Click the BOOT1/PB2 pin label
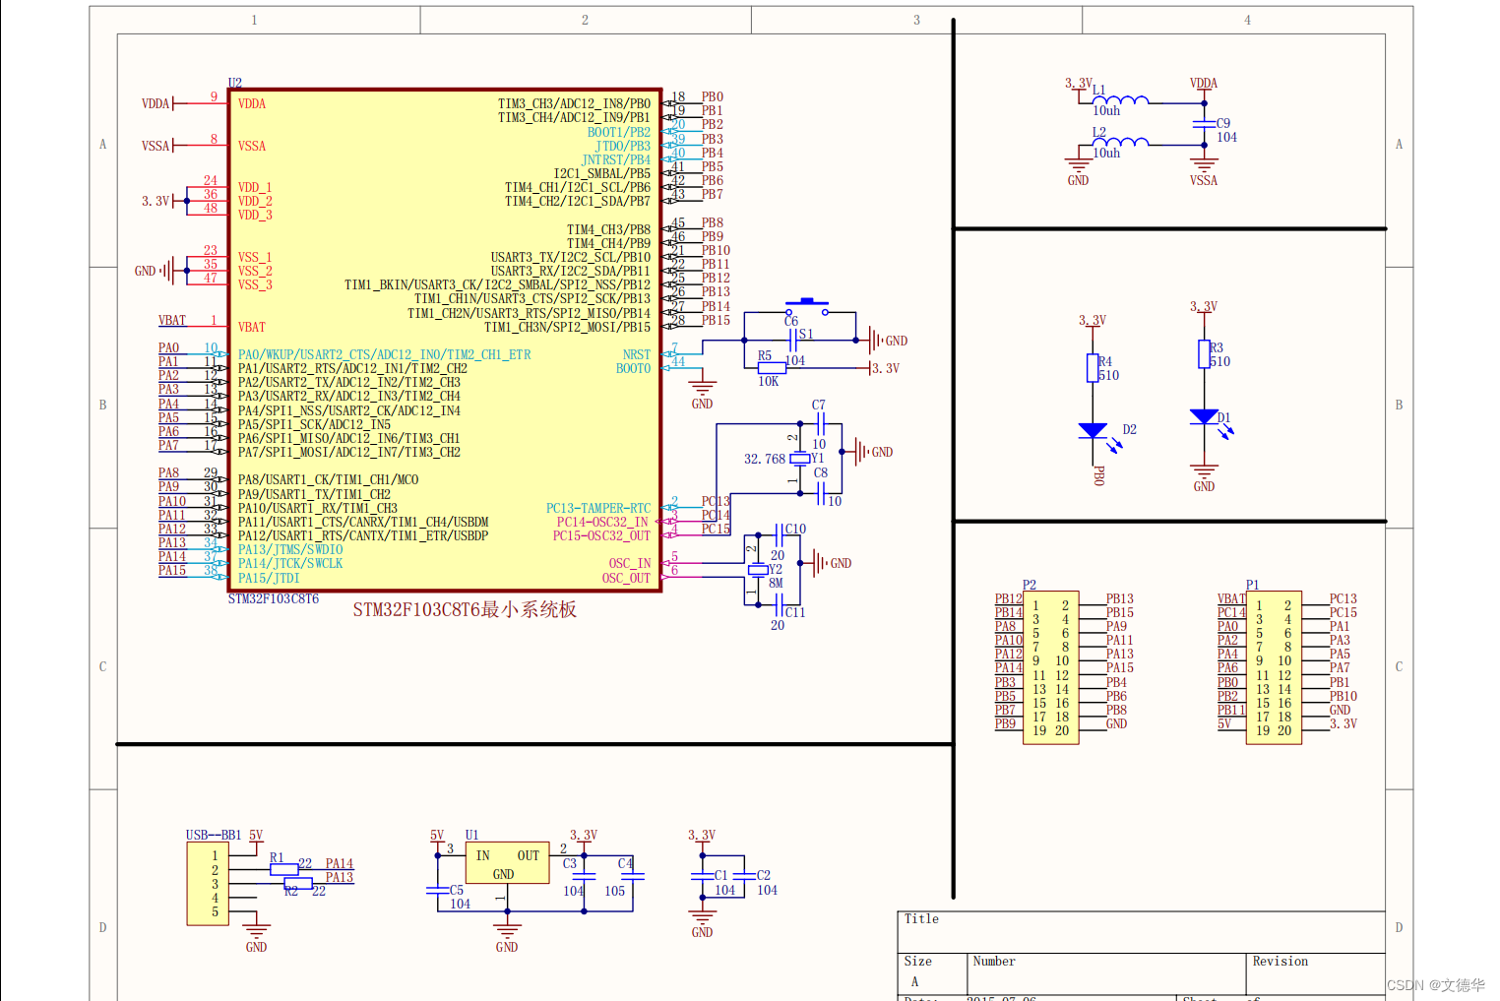Viewport: 1500px width, 1001px height. (x=619, y=132)
